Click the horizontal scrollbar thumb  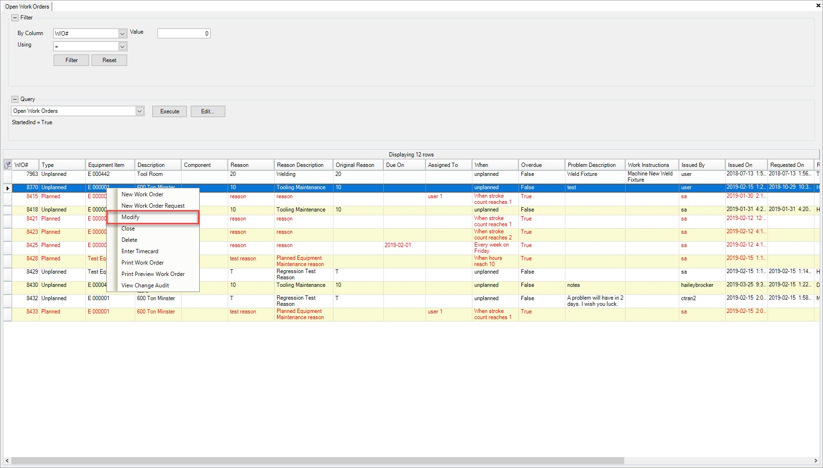tap(318, 460)
